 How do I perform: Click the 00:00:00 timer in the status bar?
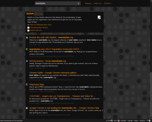[142, 121]
